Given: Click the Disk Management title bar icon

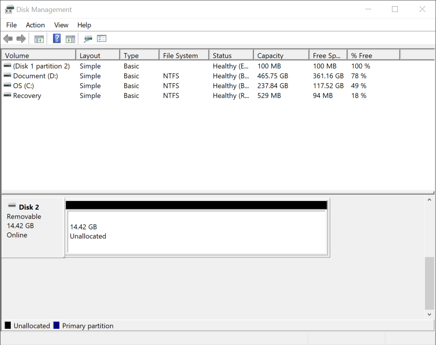Looking at the screenshot, I should (8, 9).
